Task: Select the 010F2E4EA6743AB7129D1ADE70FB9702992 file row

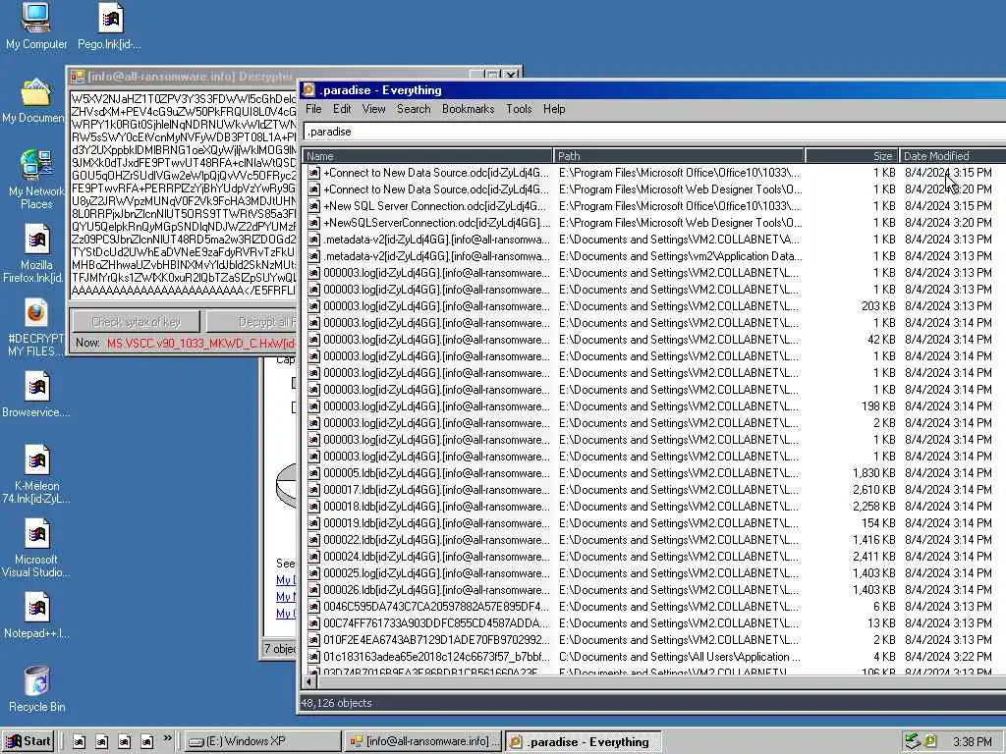Action: 654,640
